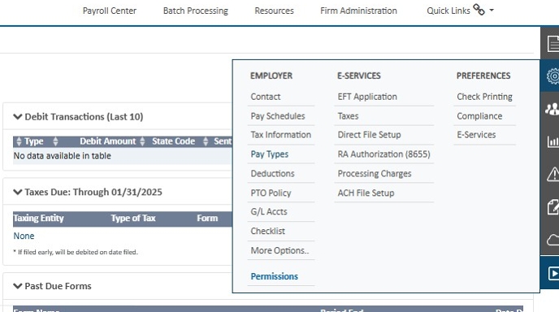Click Type of Tax column header
Viewport: 559px width, 312px height.
[x=133, y=218]
